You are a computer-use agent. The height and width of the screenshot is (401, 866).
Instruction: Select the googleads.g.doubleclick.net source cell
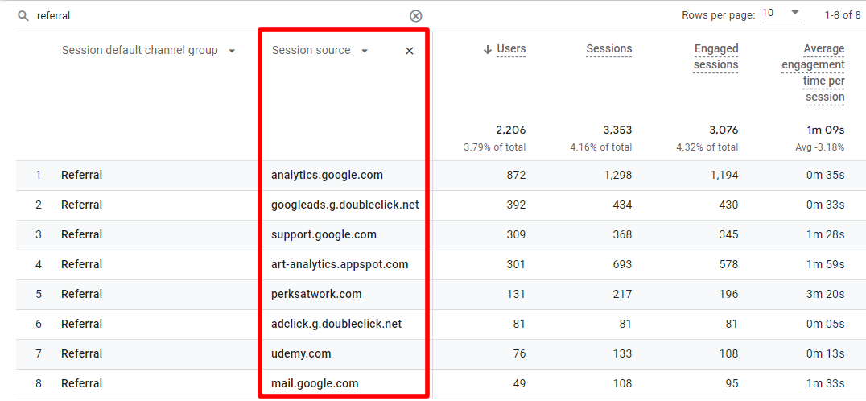[x=345, y=205]
